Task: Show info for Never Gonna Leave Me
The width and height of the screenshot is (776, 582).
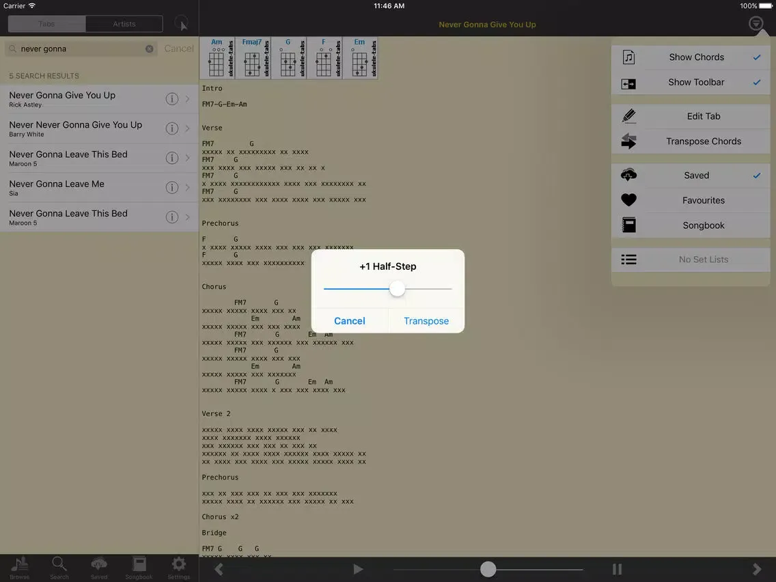Action: [x=172, y=187]
